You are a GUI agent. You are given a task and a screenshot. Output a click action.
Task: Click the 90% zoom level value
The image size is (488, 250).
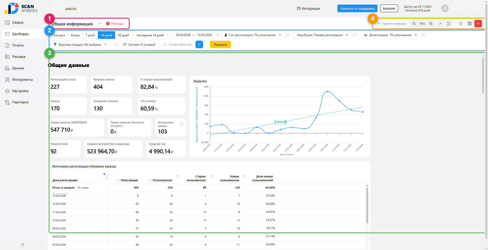(422, 24)
